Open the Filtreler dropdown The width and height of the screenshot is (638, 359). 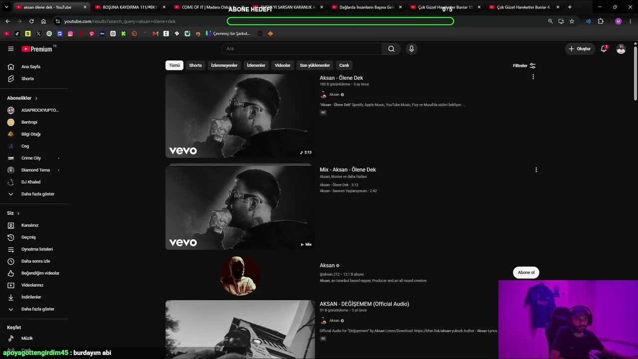(x=524, y=66)
